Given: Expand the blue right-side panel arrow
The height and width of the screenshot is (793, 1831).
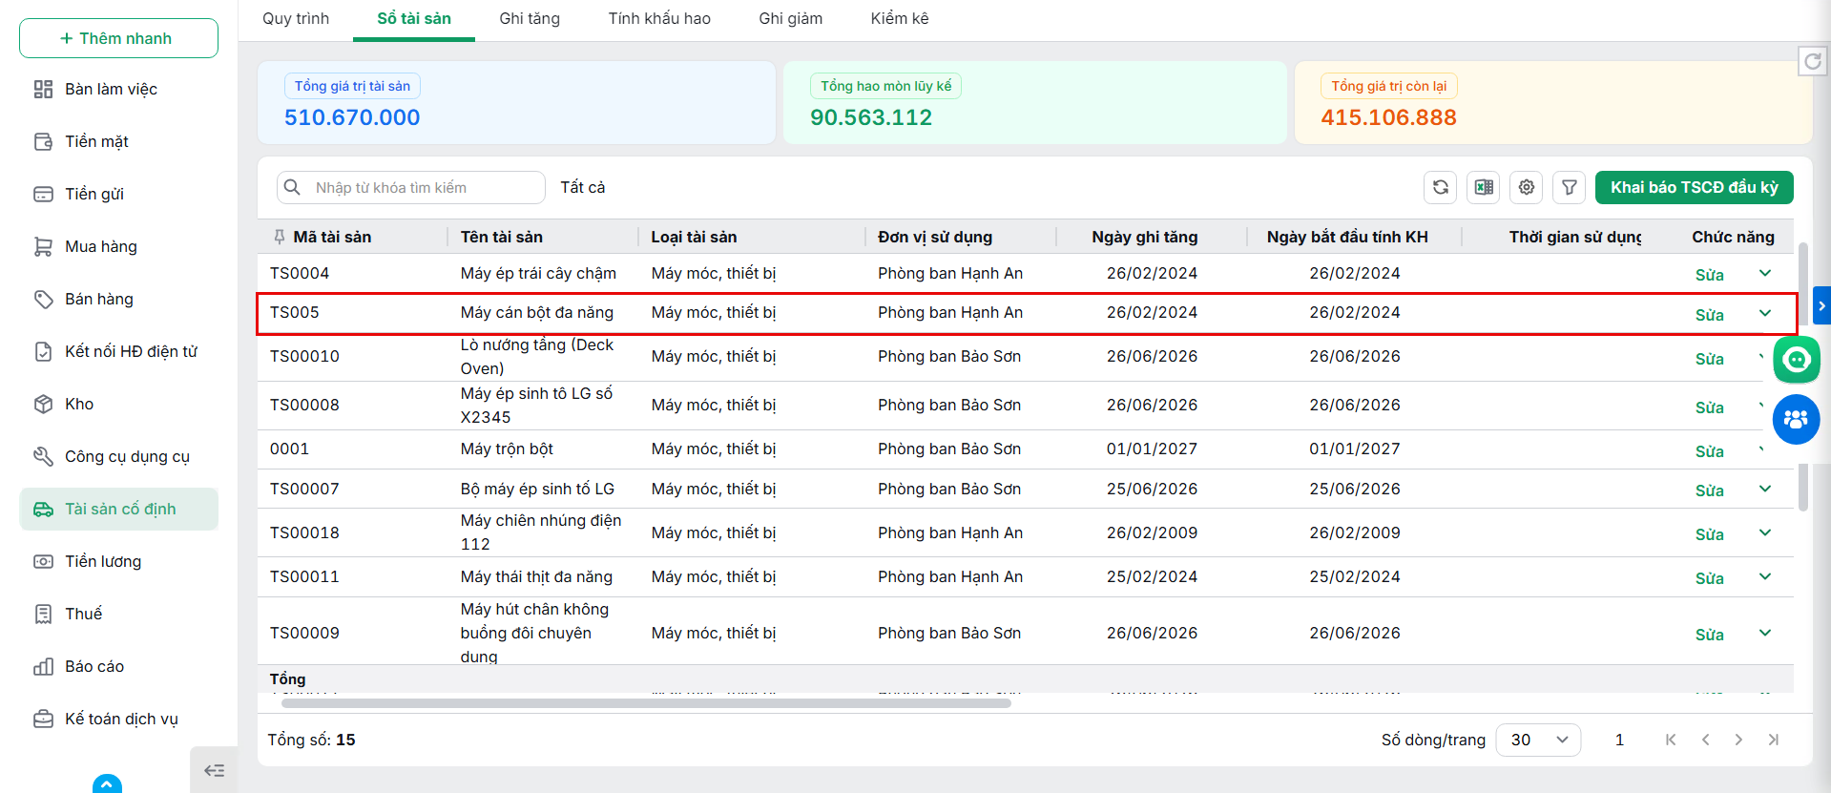Looking at the screenshot, I should tap(1821, 306).
